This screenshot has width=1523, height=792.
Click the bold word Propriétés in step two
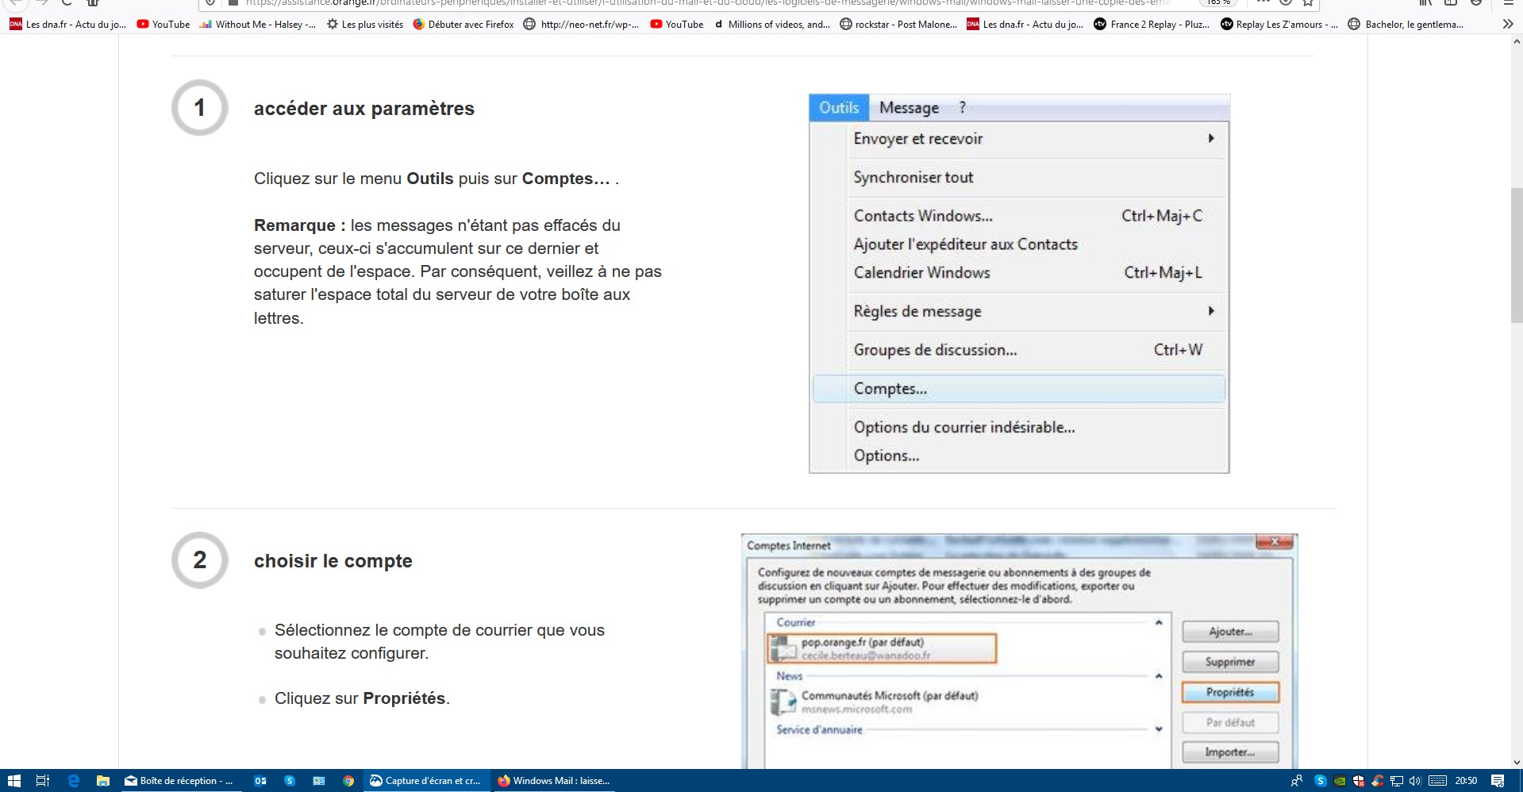click(x=404, y=698)
